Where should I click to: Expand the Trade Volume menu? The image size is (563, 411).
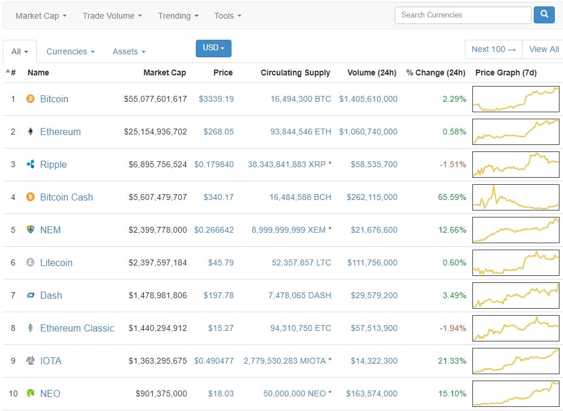coord(112,16)
